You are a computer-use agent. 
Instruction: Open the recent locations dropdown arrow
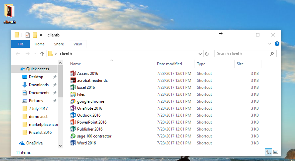point(35,54)
